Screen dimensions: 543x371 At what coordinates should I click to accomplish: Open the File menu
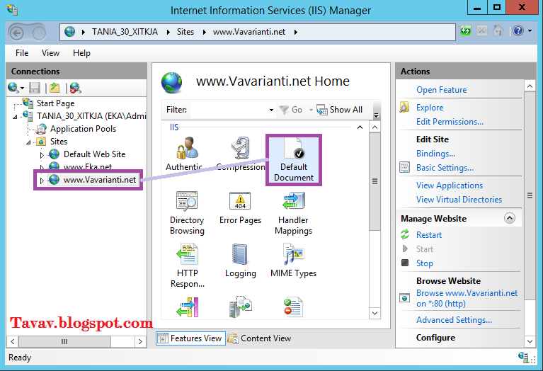pos(22,53)
